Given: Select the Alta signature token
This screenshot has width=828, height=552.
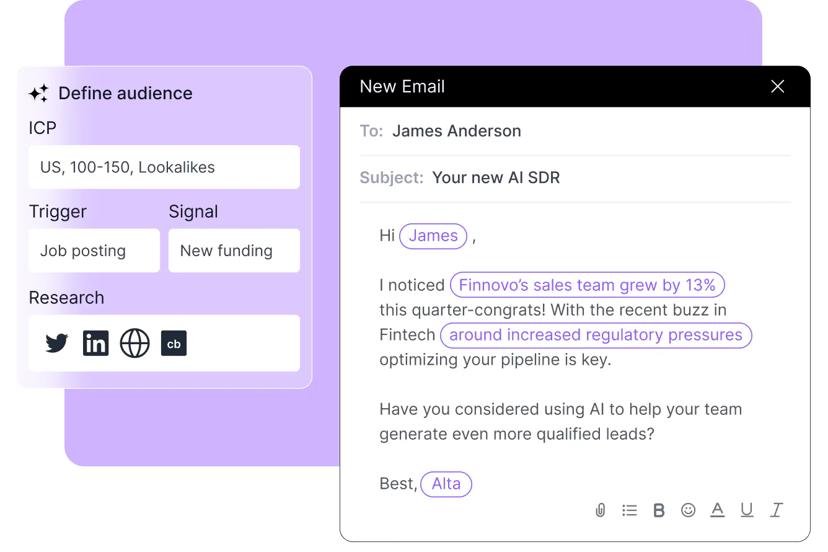Looking at the screenshot, I should pos(446,484).
